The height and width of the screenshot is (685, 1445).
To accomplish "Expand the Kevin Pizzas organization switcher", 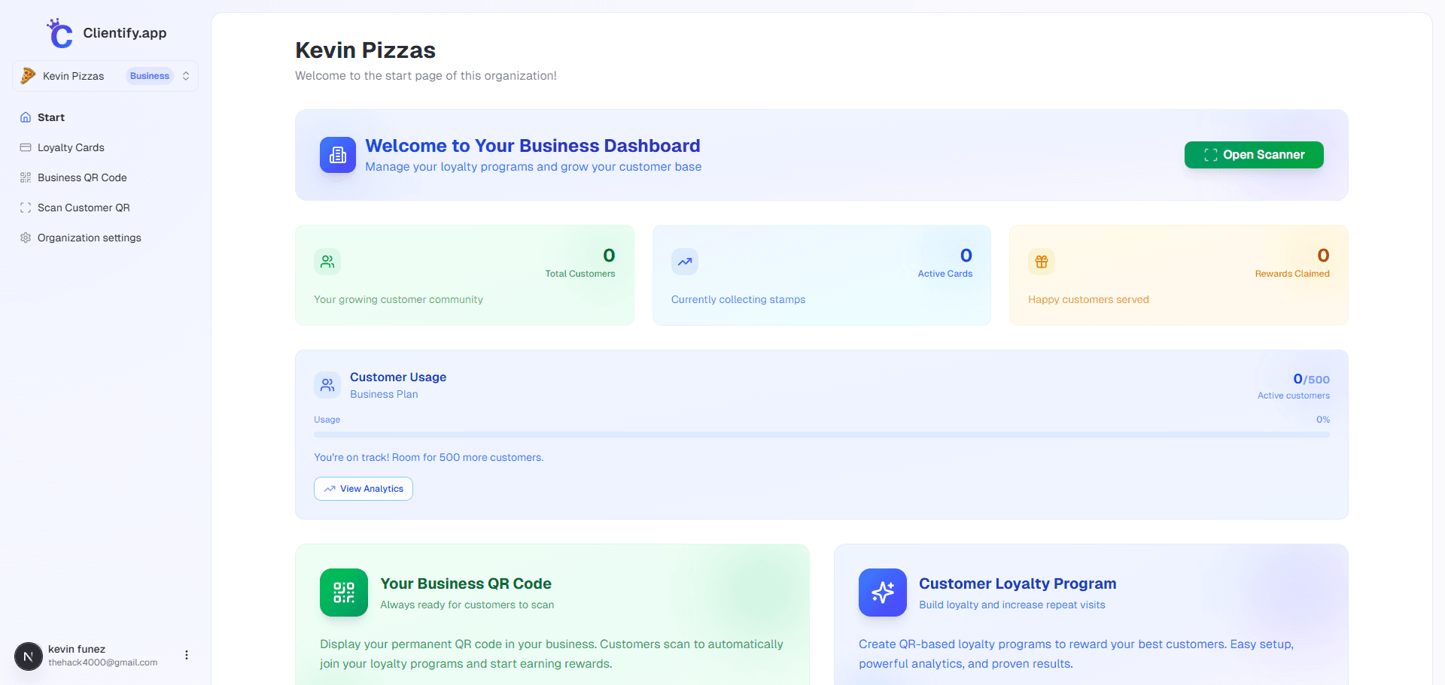I will coord(185,76).
